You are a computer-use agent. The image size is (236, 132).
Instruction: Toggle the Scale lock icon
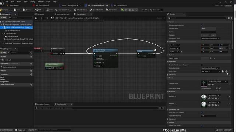point(181,52)
